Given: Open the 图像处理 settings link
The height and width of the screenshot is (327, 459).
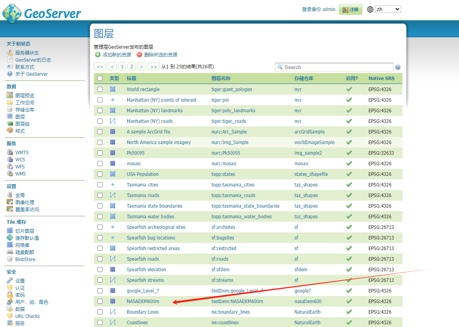Looking at the screenshot, I should 25,202.
